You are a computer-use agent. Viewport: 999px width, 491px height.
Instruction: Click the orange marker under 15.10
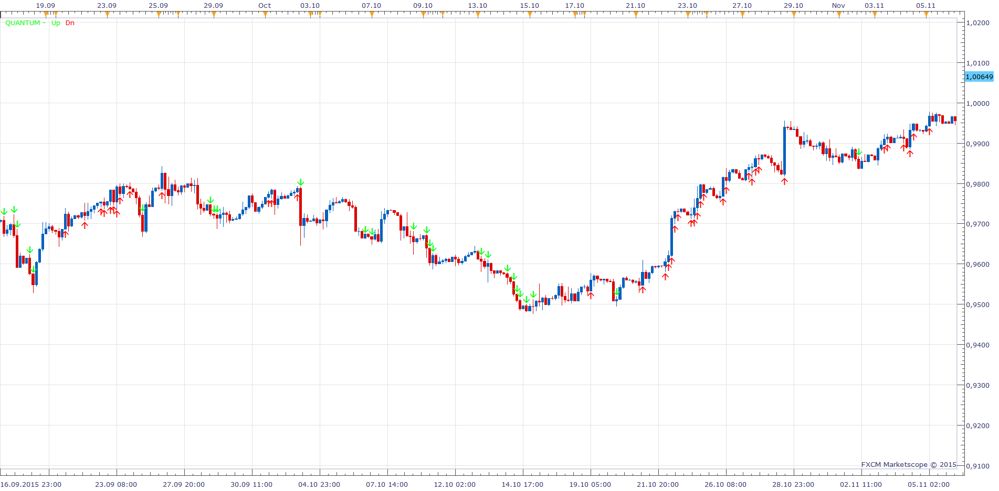point(530,14)
